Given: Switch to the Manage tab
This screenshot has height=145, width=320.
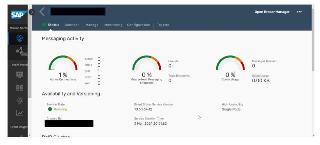Looking at the screenshot, I should [92, 25].
